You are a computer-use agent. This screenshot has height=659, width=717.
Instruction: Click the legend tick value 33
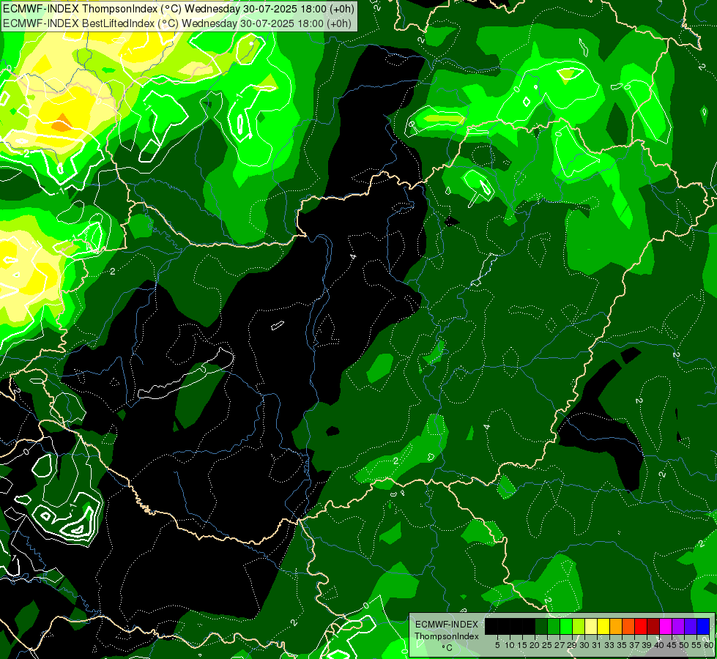pos(609,645)
